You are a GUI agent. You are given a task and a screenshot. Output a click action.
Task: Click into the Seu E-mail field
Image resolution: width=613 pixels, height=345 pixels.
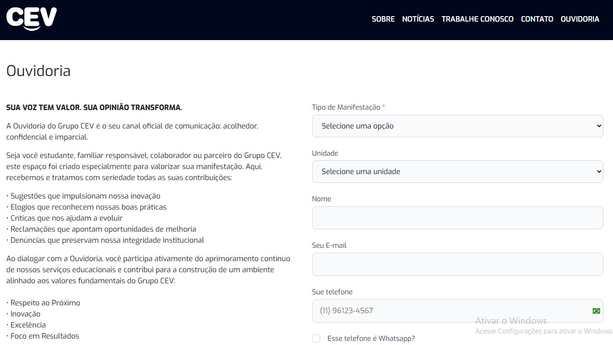tap(457, 264)
